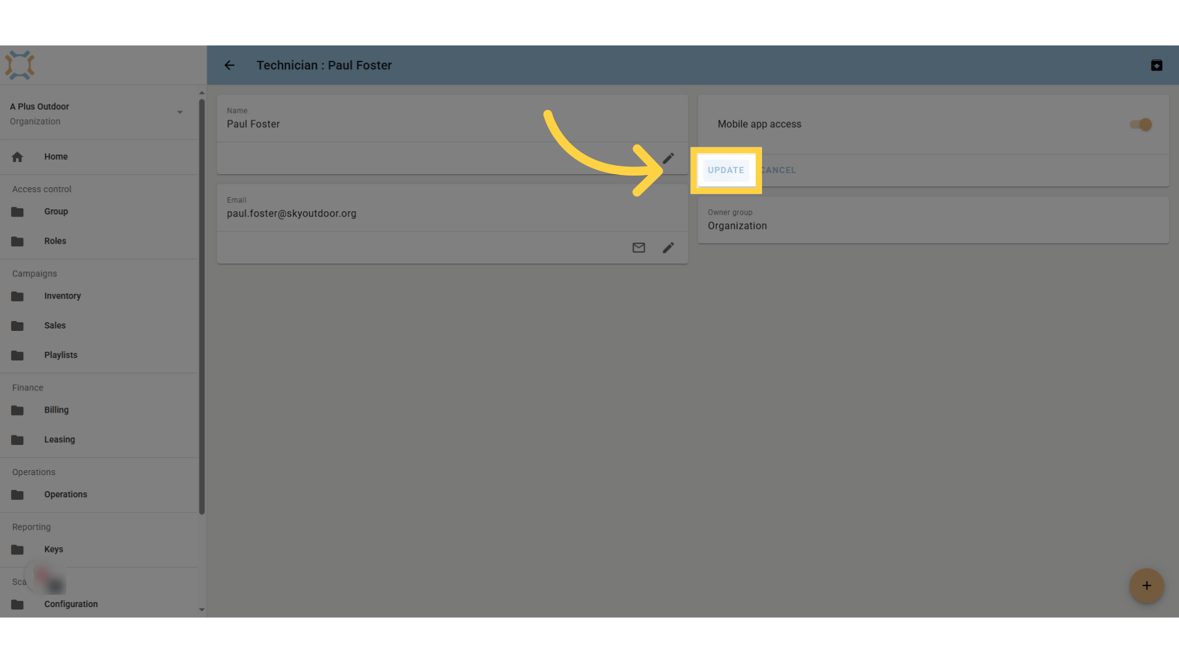The width and height of the screenshot is (1179, 663).
Task: Open the Sales folder icon
Action: point(17,325)
